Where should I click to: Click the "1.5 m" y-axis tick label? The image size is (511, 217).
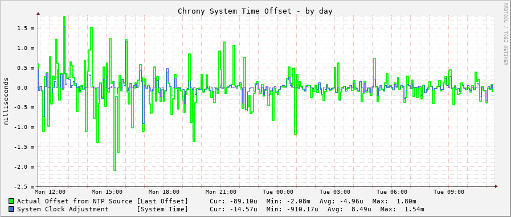click(x=26, y=28)
